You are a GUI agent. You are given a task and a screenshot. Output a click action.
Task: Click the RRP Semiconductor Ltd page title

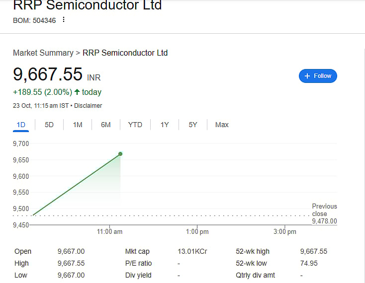click(87, 6)
